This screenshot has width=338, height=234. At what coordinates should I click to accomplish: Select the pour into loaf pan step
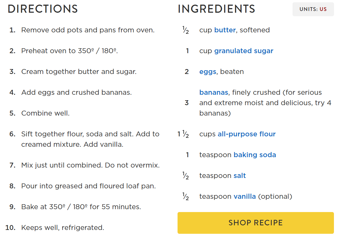[88, 186]
